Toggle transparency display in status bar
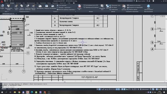The height and width of the screenshot is (94, 167). [124, 89]
